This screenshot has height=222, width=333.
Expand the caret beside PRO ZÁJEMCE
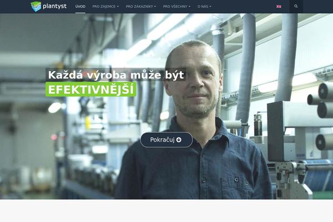click(118, 7)
